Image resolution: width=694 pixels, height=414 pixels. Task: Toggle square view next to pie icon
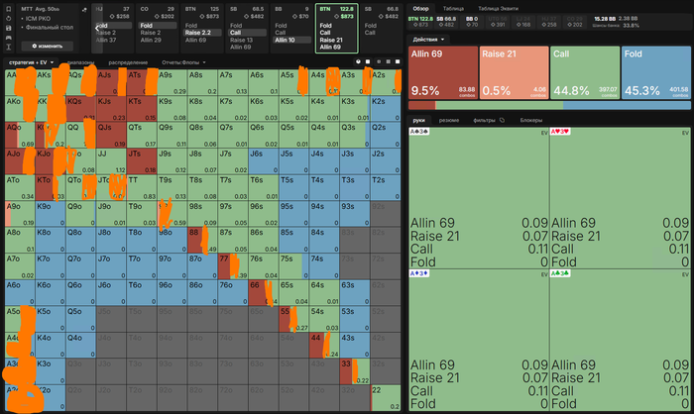[x=368, y=62]
